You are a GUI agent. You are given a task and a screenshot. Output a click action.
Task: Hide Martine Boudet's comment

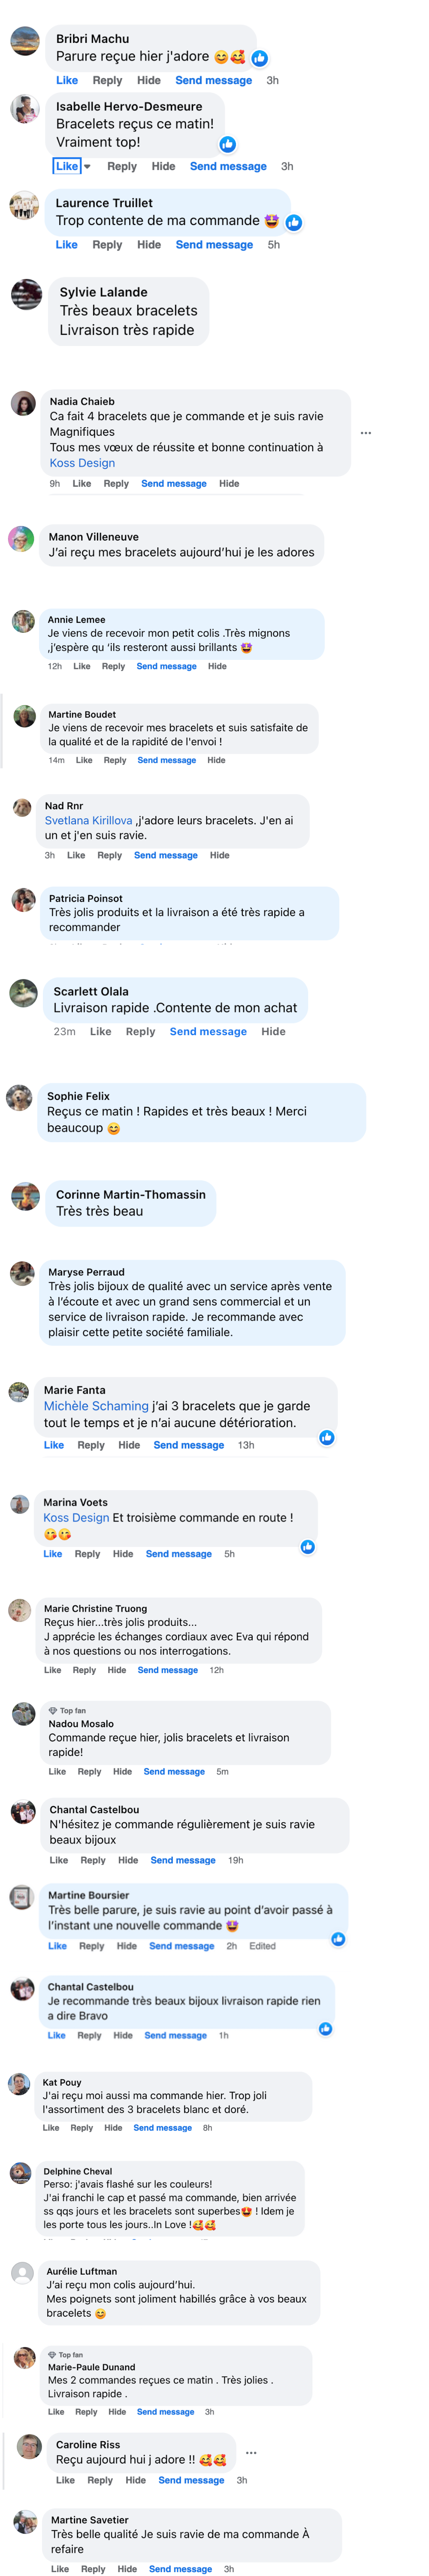click(216, 760)
